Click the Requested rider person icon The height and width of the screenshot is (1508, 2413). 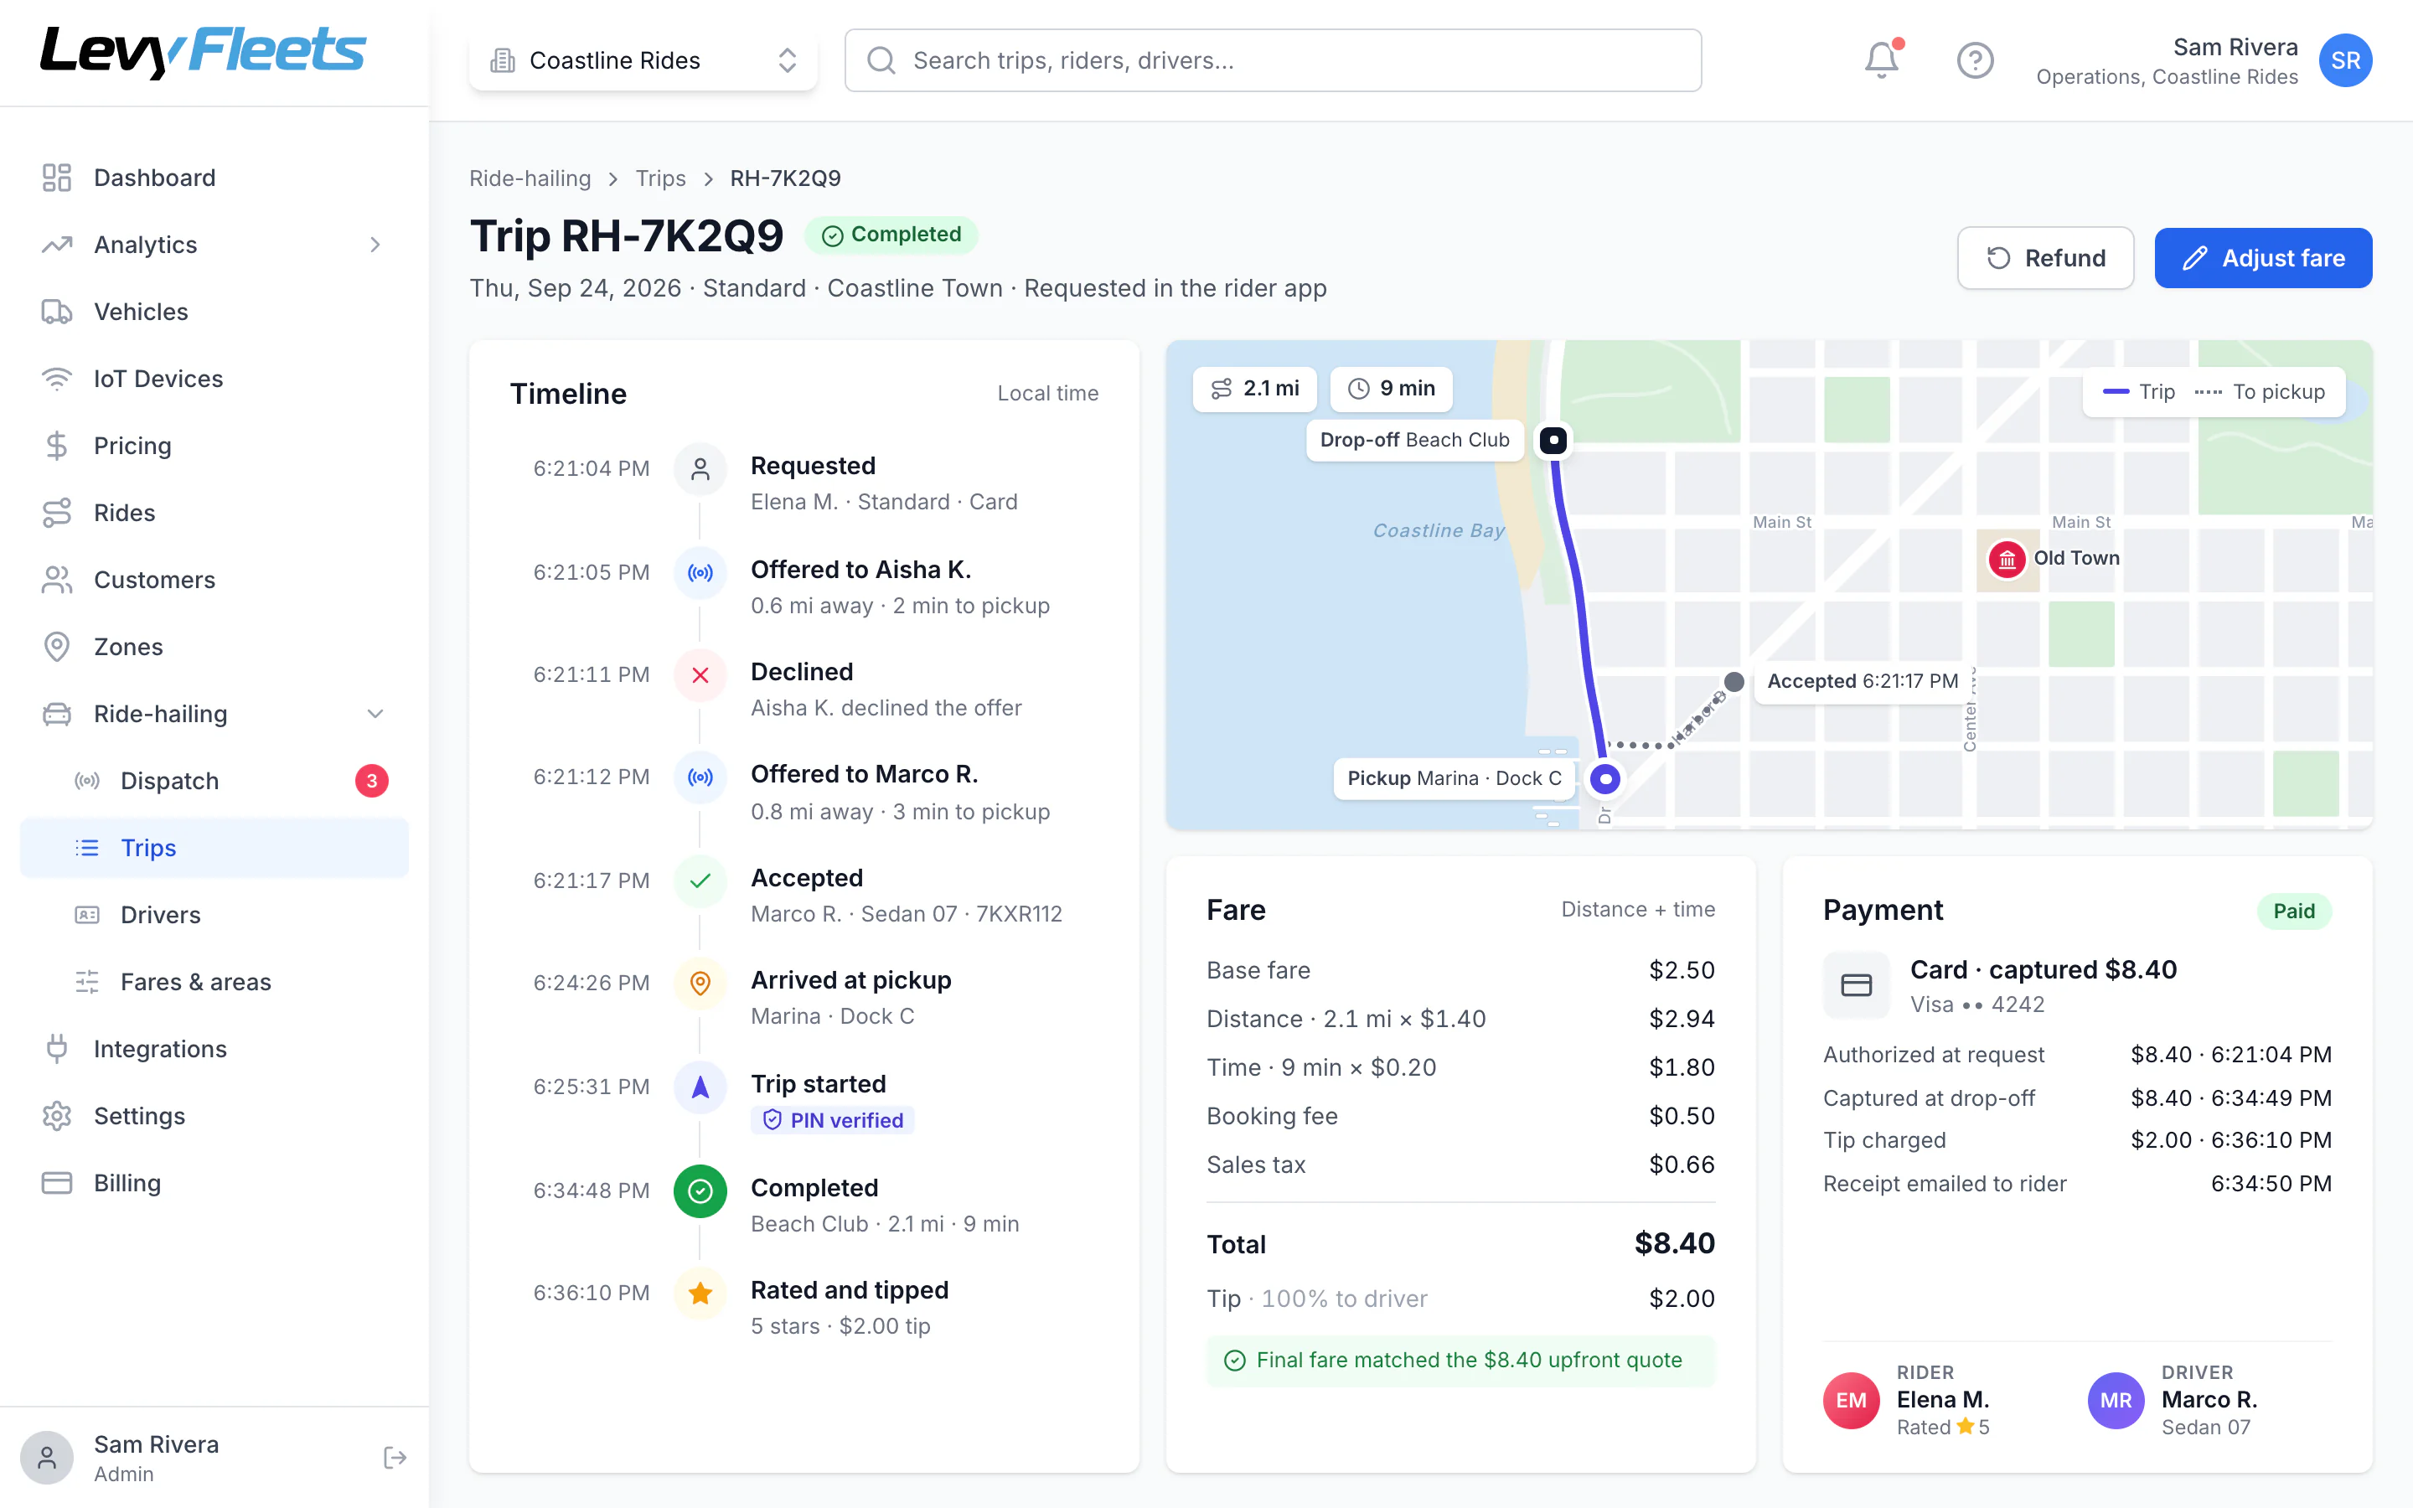point(700,469)
